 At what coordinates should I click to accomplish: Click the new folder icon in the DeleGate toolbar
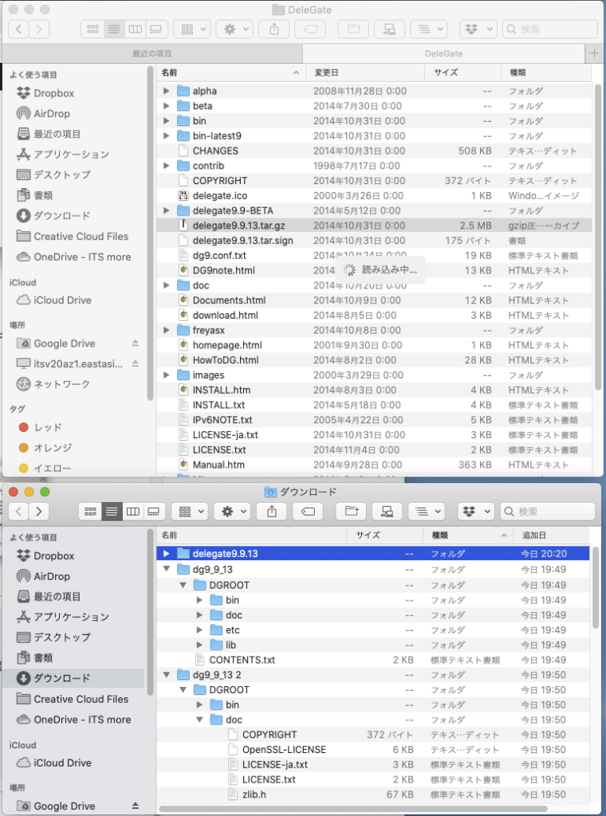pyautogui.click(x=348, y=29)
